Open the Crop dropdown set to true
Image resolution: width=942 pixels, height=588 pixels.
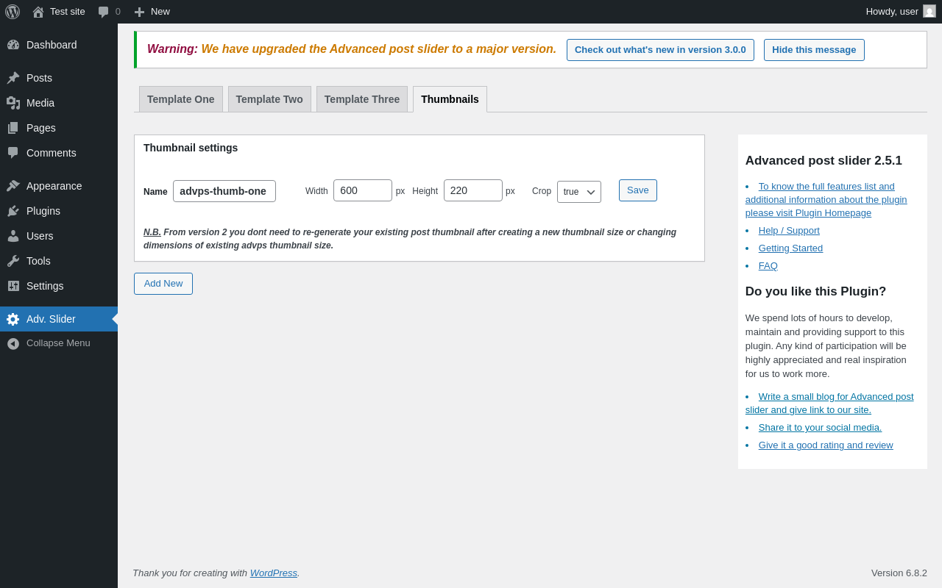point(579,192)
